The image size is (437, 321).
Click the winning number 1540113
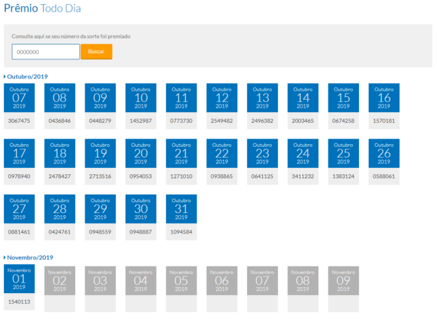coord(19,301)
